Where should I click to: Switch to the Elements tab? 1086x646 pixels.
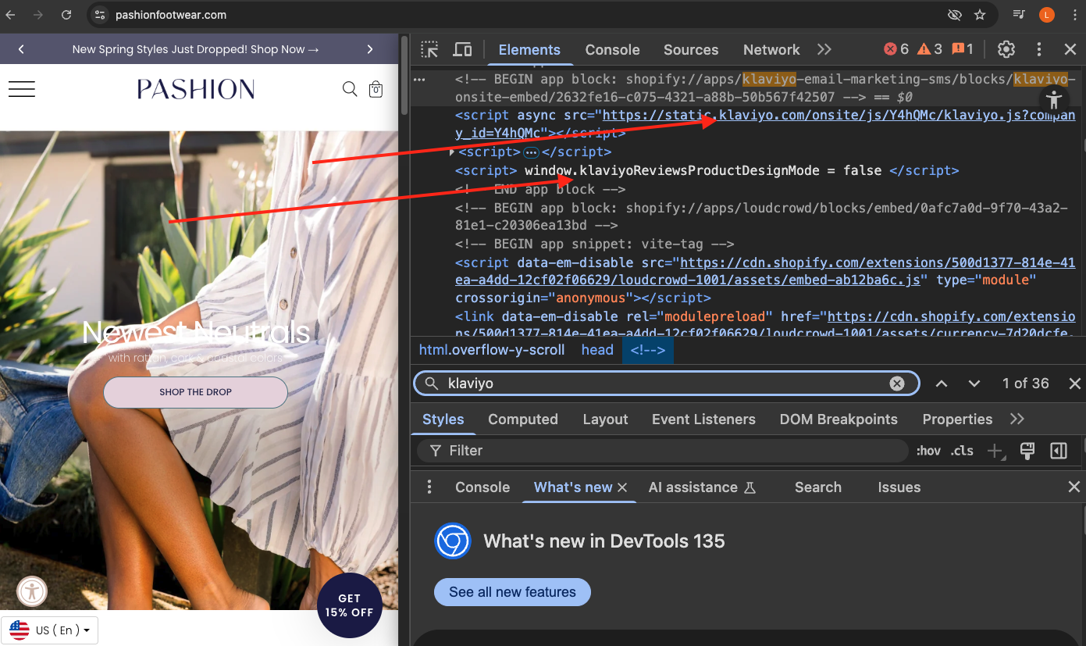click(x=529, y=49)
